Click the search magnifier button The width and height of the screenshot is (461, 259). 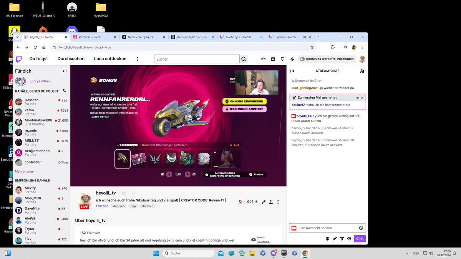click(x=244, y=59)
